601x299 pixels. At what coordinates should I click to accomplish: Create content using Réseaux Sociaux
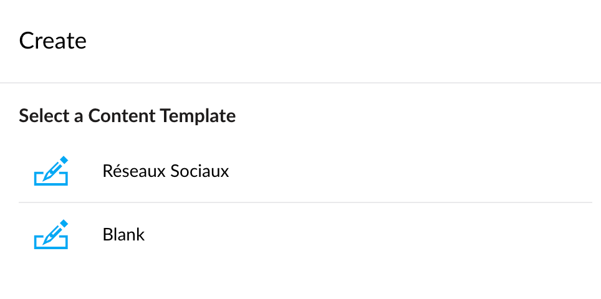pos(305,171)
